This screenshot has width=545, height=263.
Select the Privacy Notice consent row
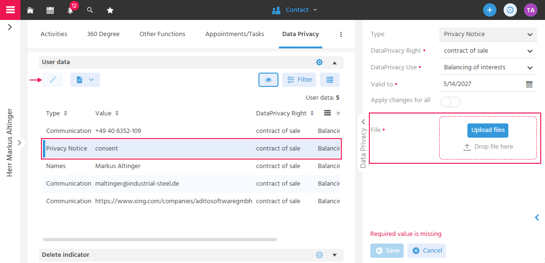pos(191,149)
